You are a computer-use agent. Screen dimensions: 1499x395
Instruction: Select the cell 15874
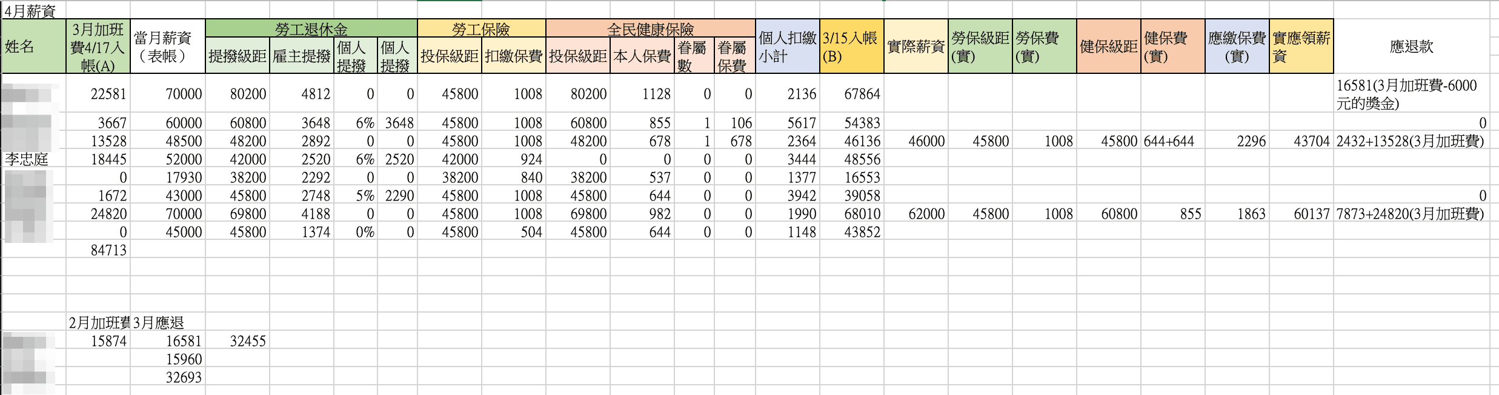point(98,341)
